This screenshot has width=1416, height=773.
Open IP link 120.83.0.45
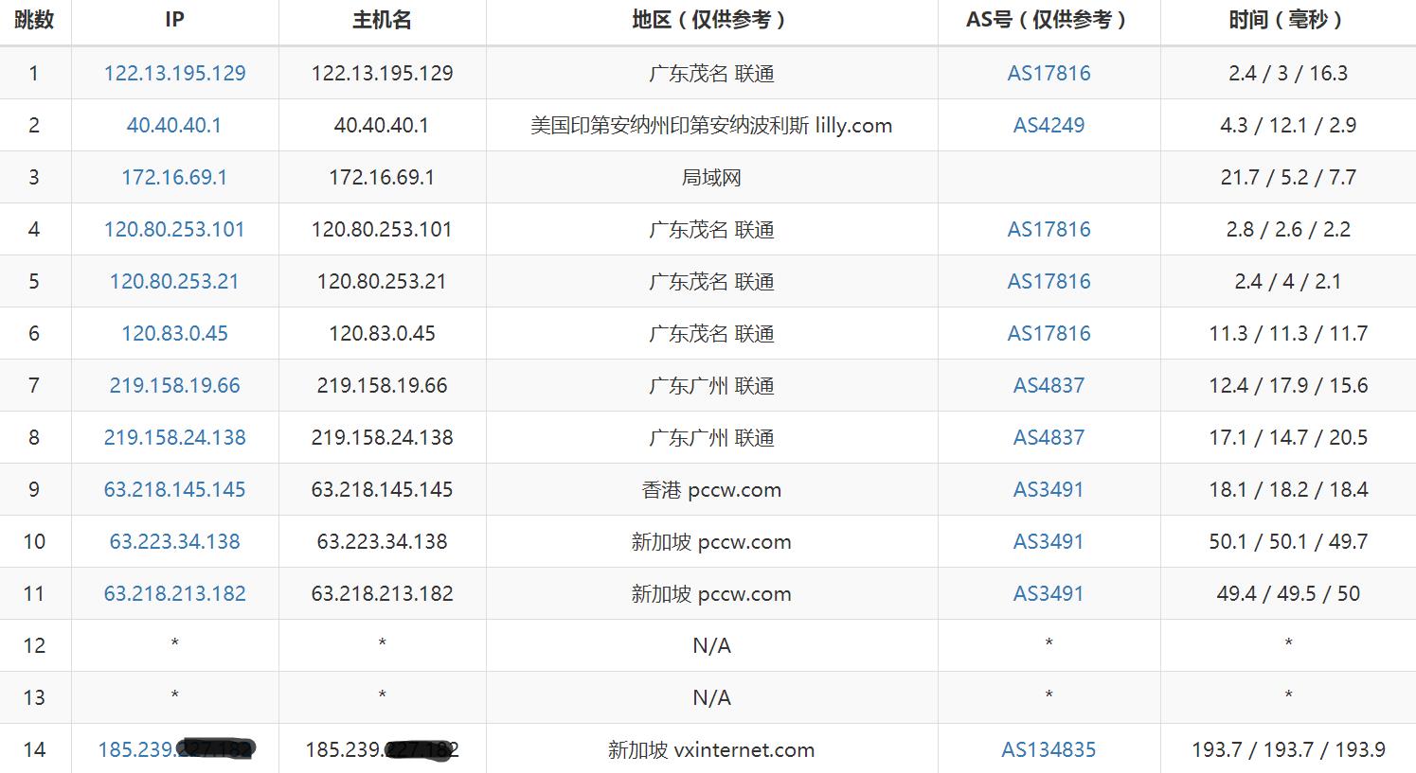click(174, 334)
